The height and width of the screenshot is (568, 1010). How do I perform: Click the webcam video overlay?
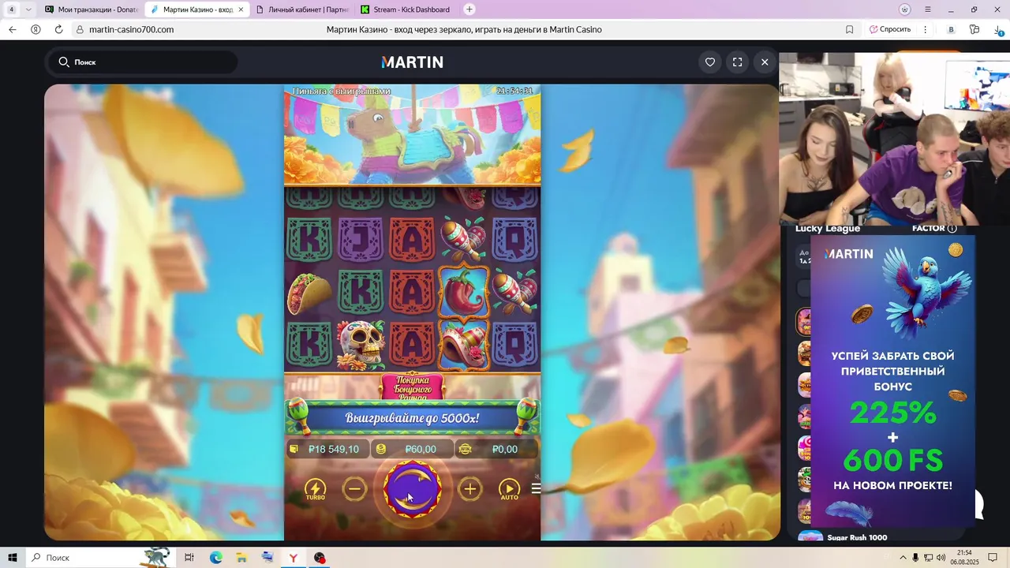(894, 139)
